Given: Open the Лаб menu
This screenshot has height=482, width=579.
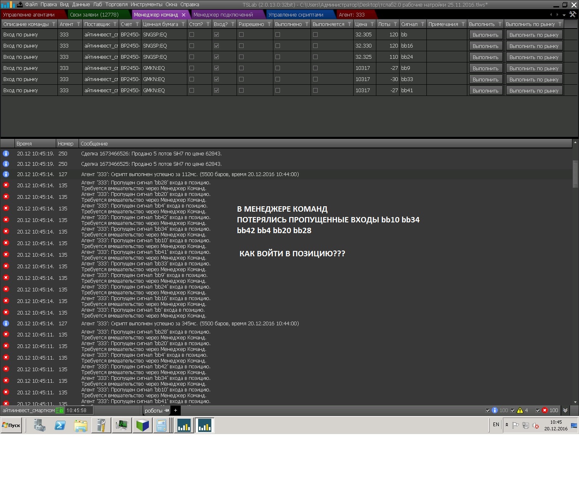Looking at the screenshot, I should tap(98, 5).
